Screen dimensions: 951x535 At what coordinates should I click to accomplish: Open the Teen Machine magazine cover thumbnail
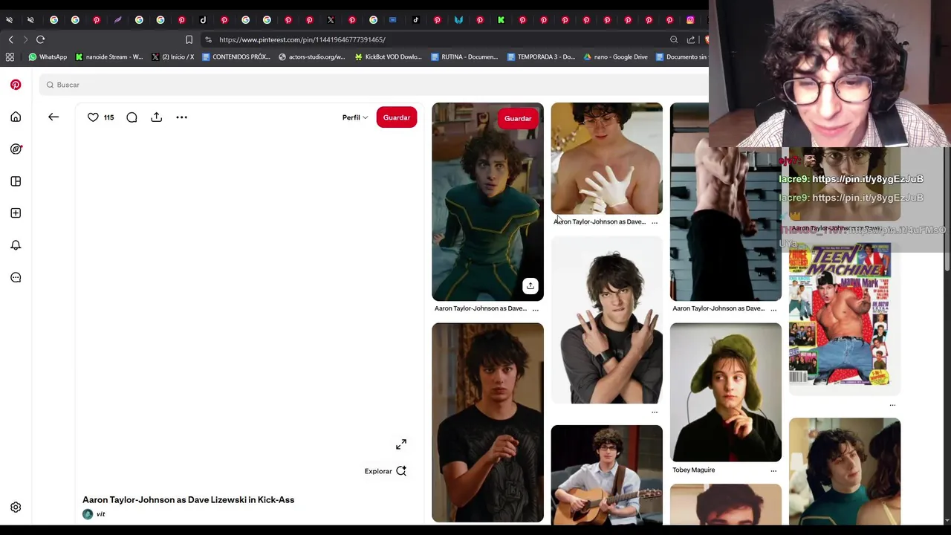(845, 317)
